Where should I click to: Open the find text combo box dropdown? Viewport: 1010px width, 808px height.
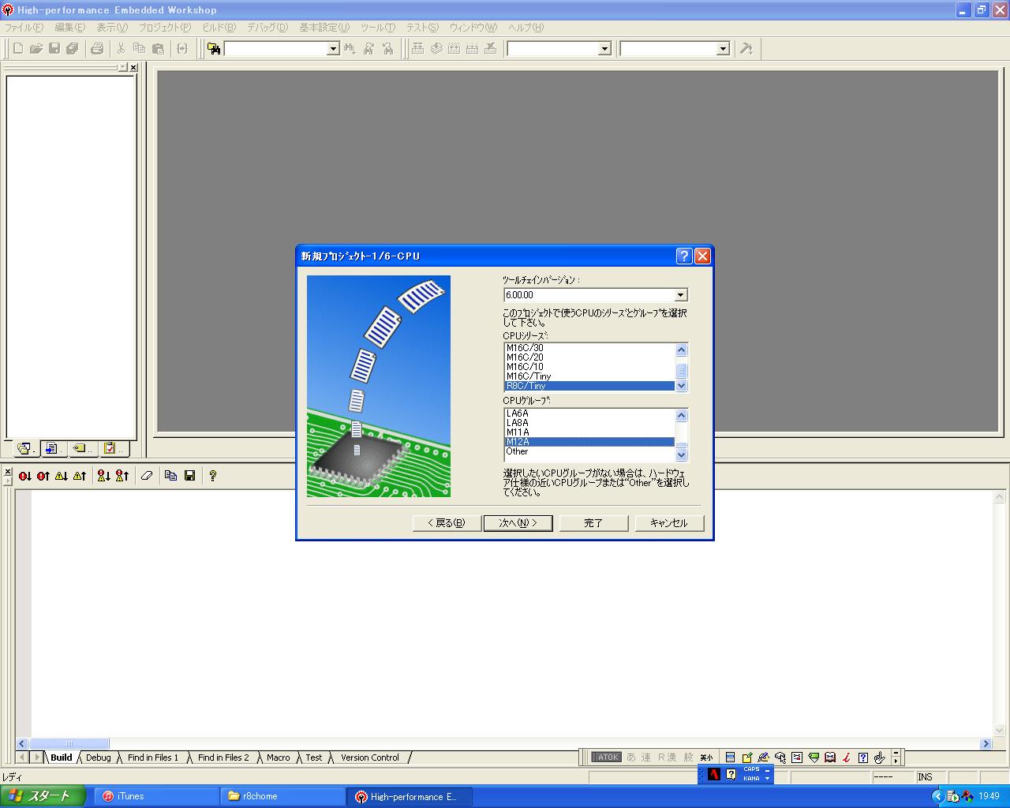[332, 49]
